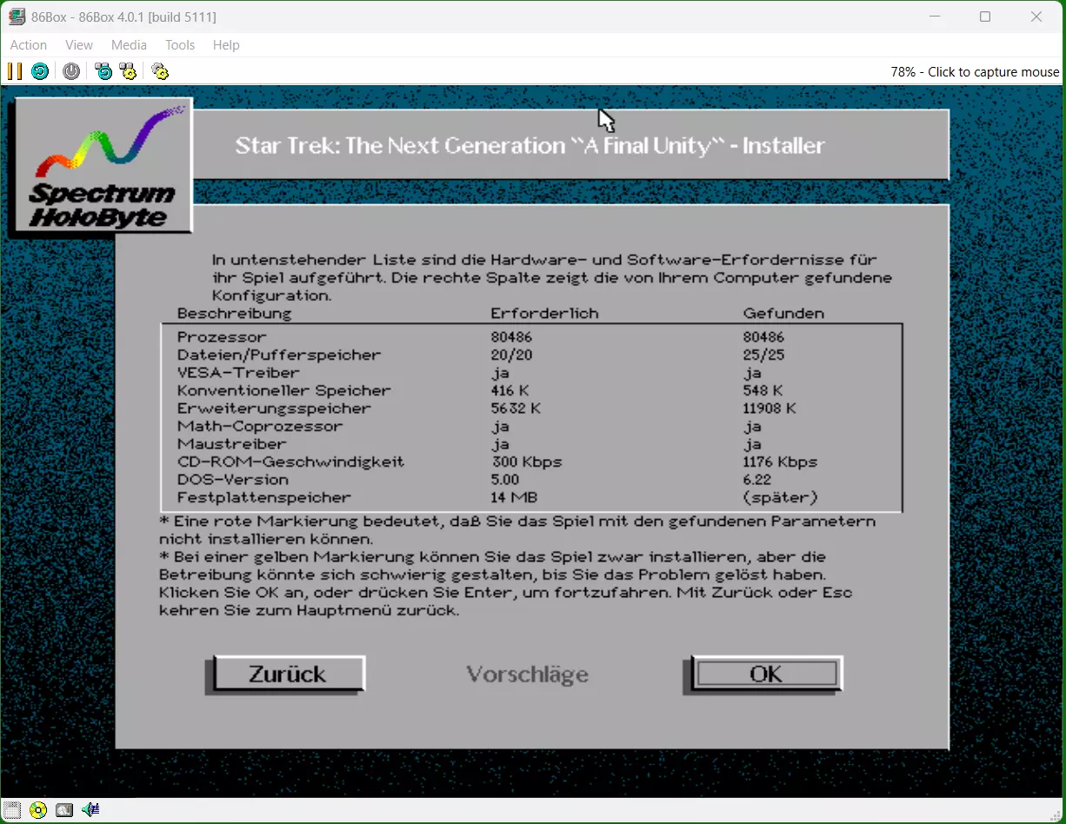The image size is (1066, 824).
Task: Click the required disk space "14 MB"
Action: click(x=514, y=497)
